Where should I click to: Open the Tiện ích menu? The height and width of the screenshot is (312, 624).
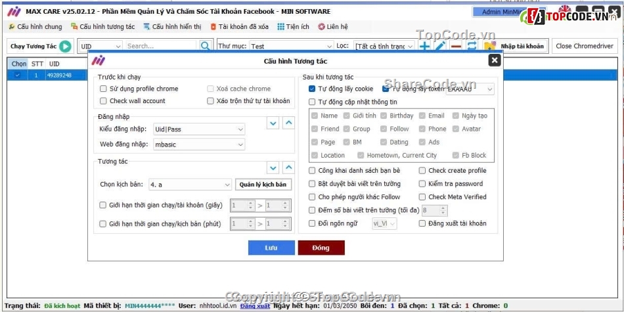[294, 27]
